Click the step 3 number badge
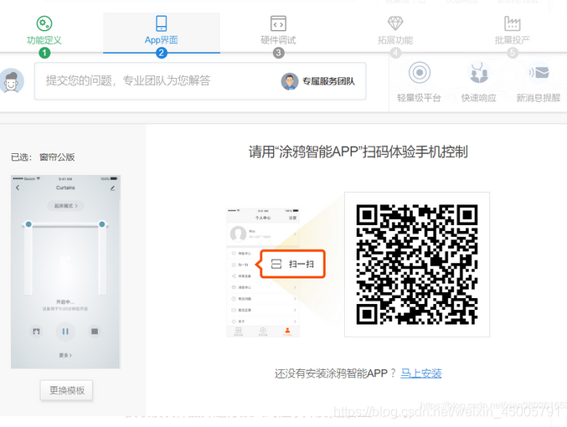567x427 pixels. point(278,53)
